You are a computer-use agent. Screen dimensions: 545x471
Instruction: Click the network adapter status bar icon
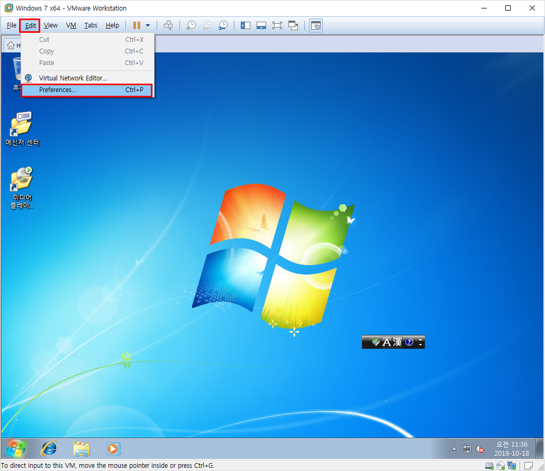(x=512, y=466)
